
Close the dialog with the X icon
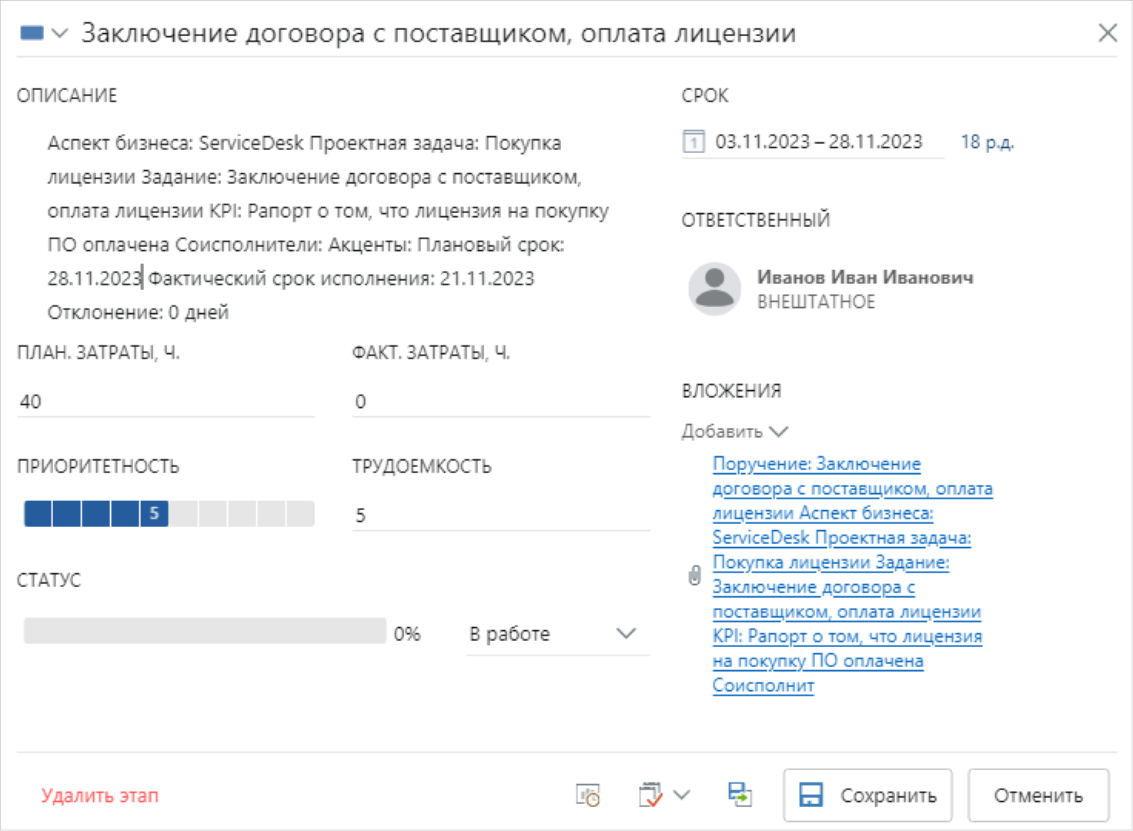[x=1107, y=33]
